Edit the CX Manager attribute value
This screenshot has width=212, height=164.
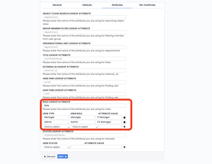(108, 122)
